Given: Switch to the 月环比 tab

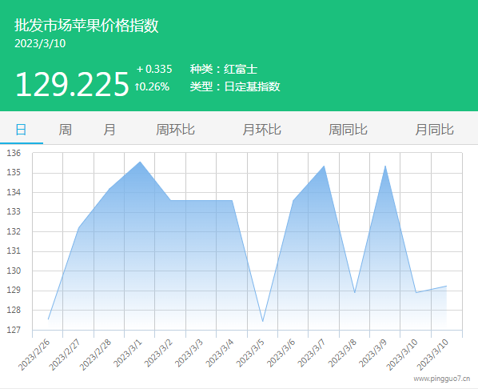Looking at the screenshot, I should pos(261,130).
